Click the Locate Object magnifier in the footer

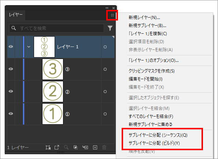[66, 147]
